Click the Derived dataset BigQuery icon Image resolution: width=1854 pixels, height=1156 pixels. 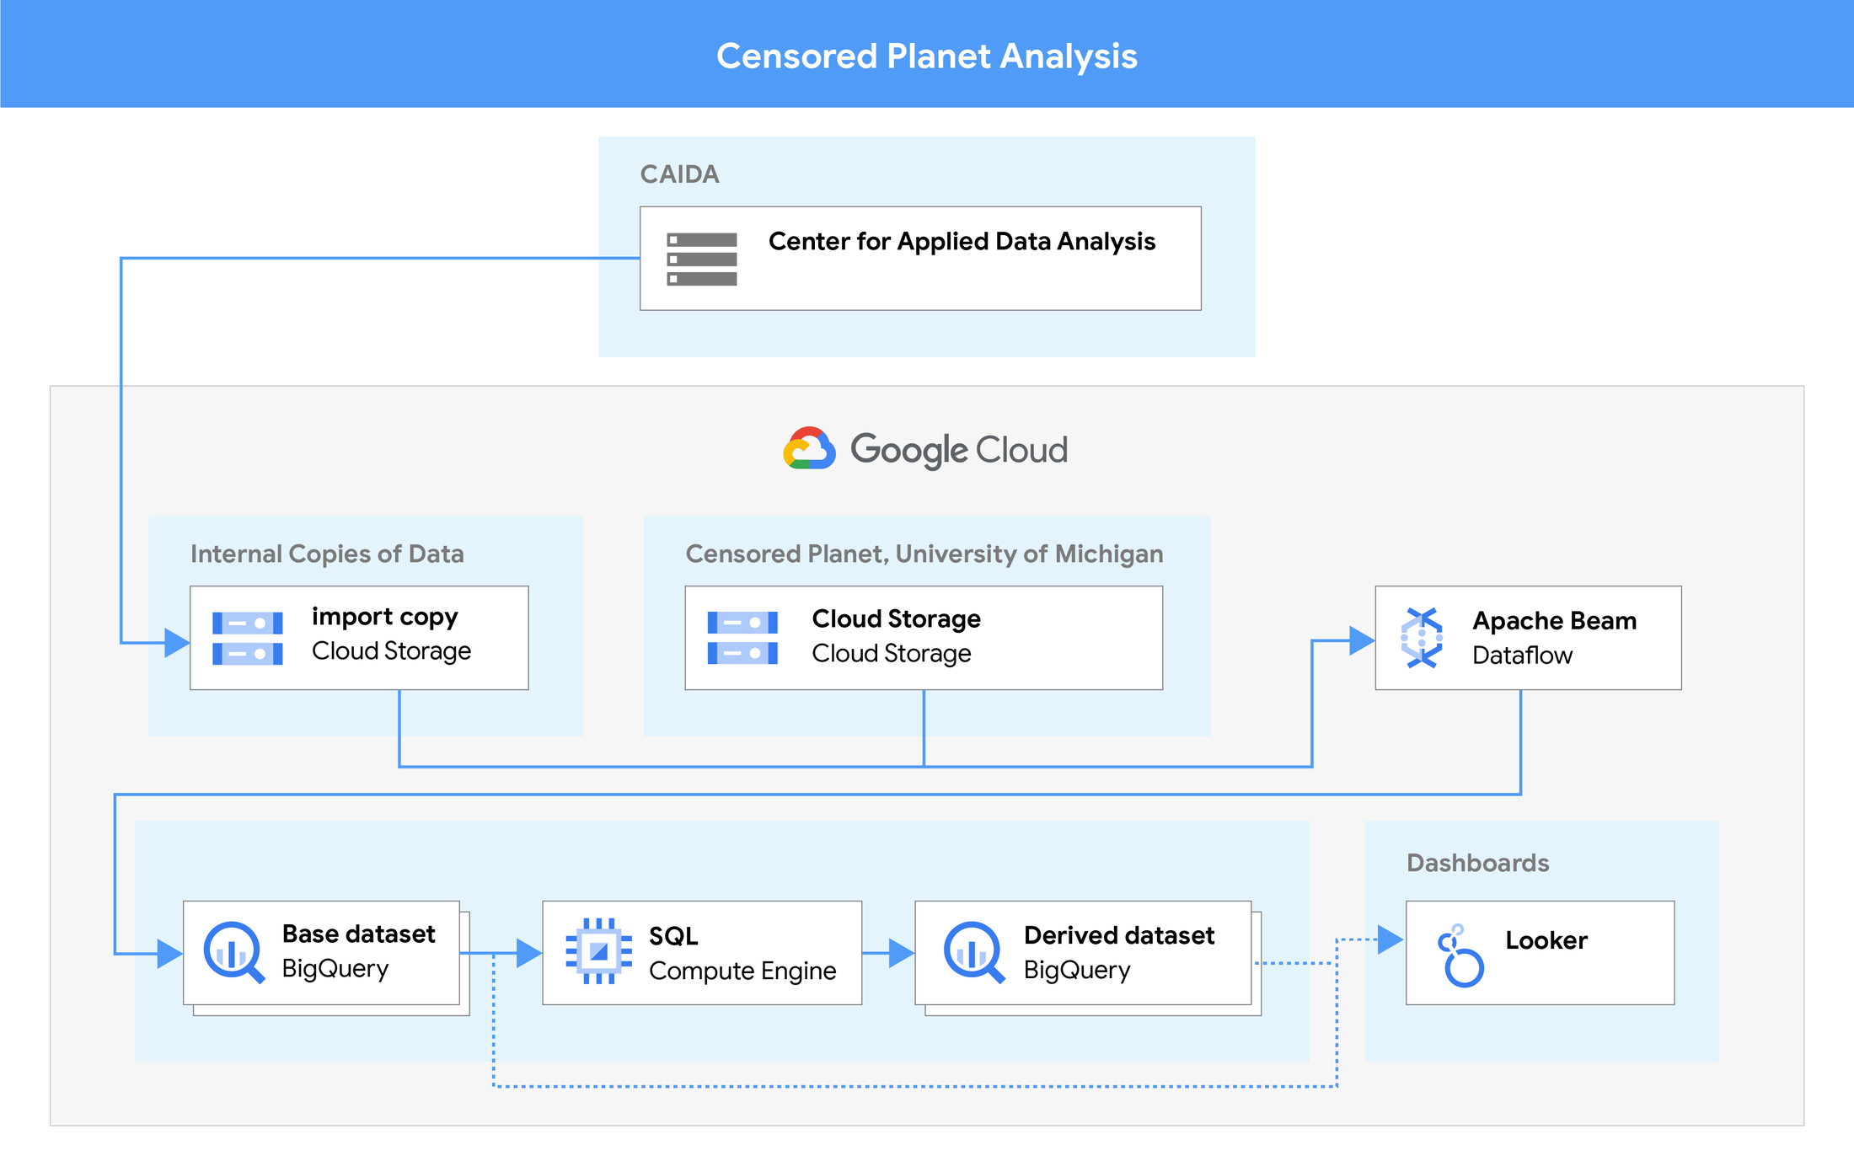pos(974,952)
